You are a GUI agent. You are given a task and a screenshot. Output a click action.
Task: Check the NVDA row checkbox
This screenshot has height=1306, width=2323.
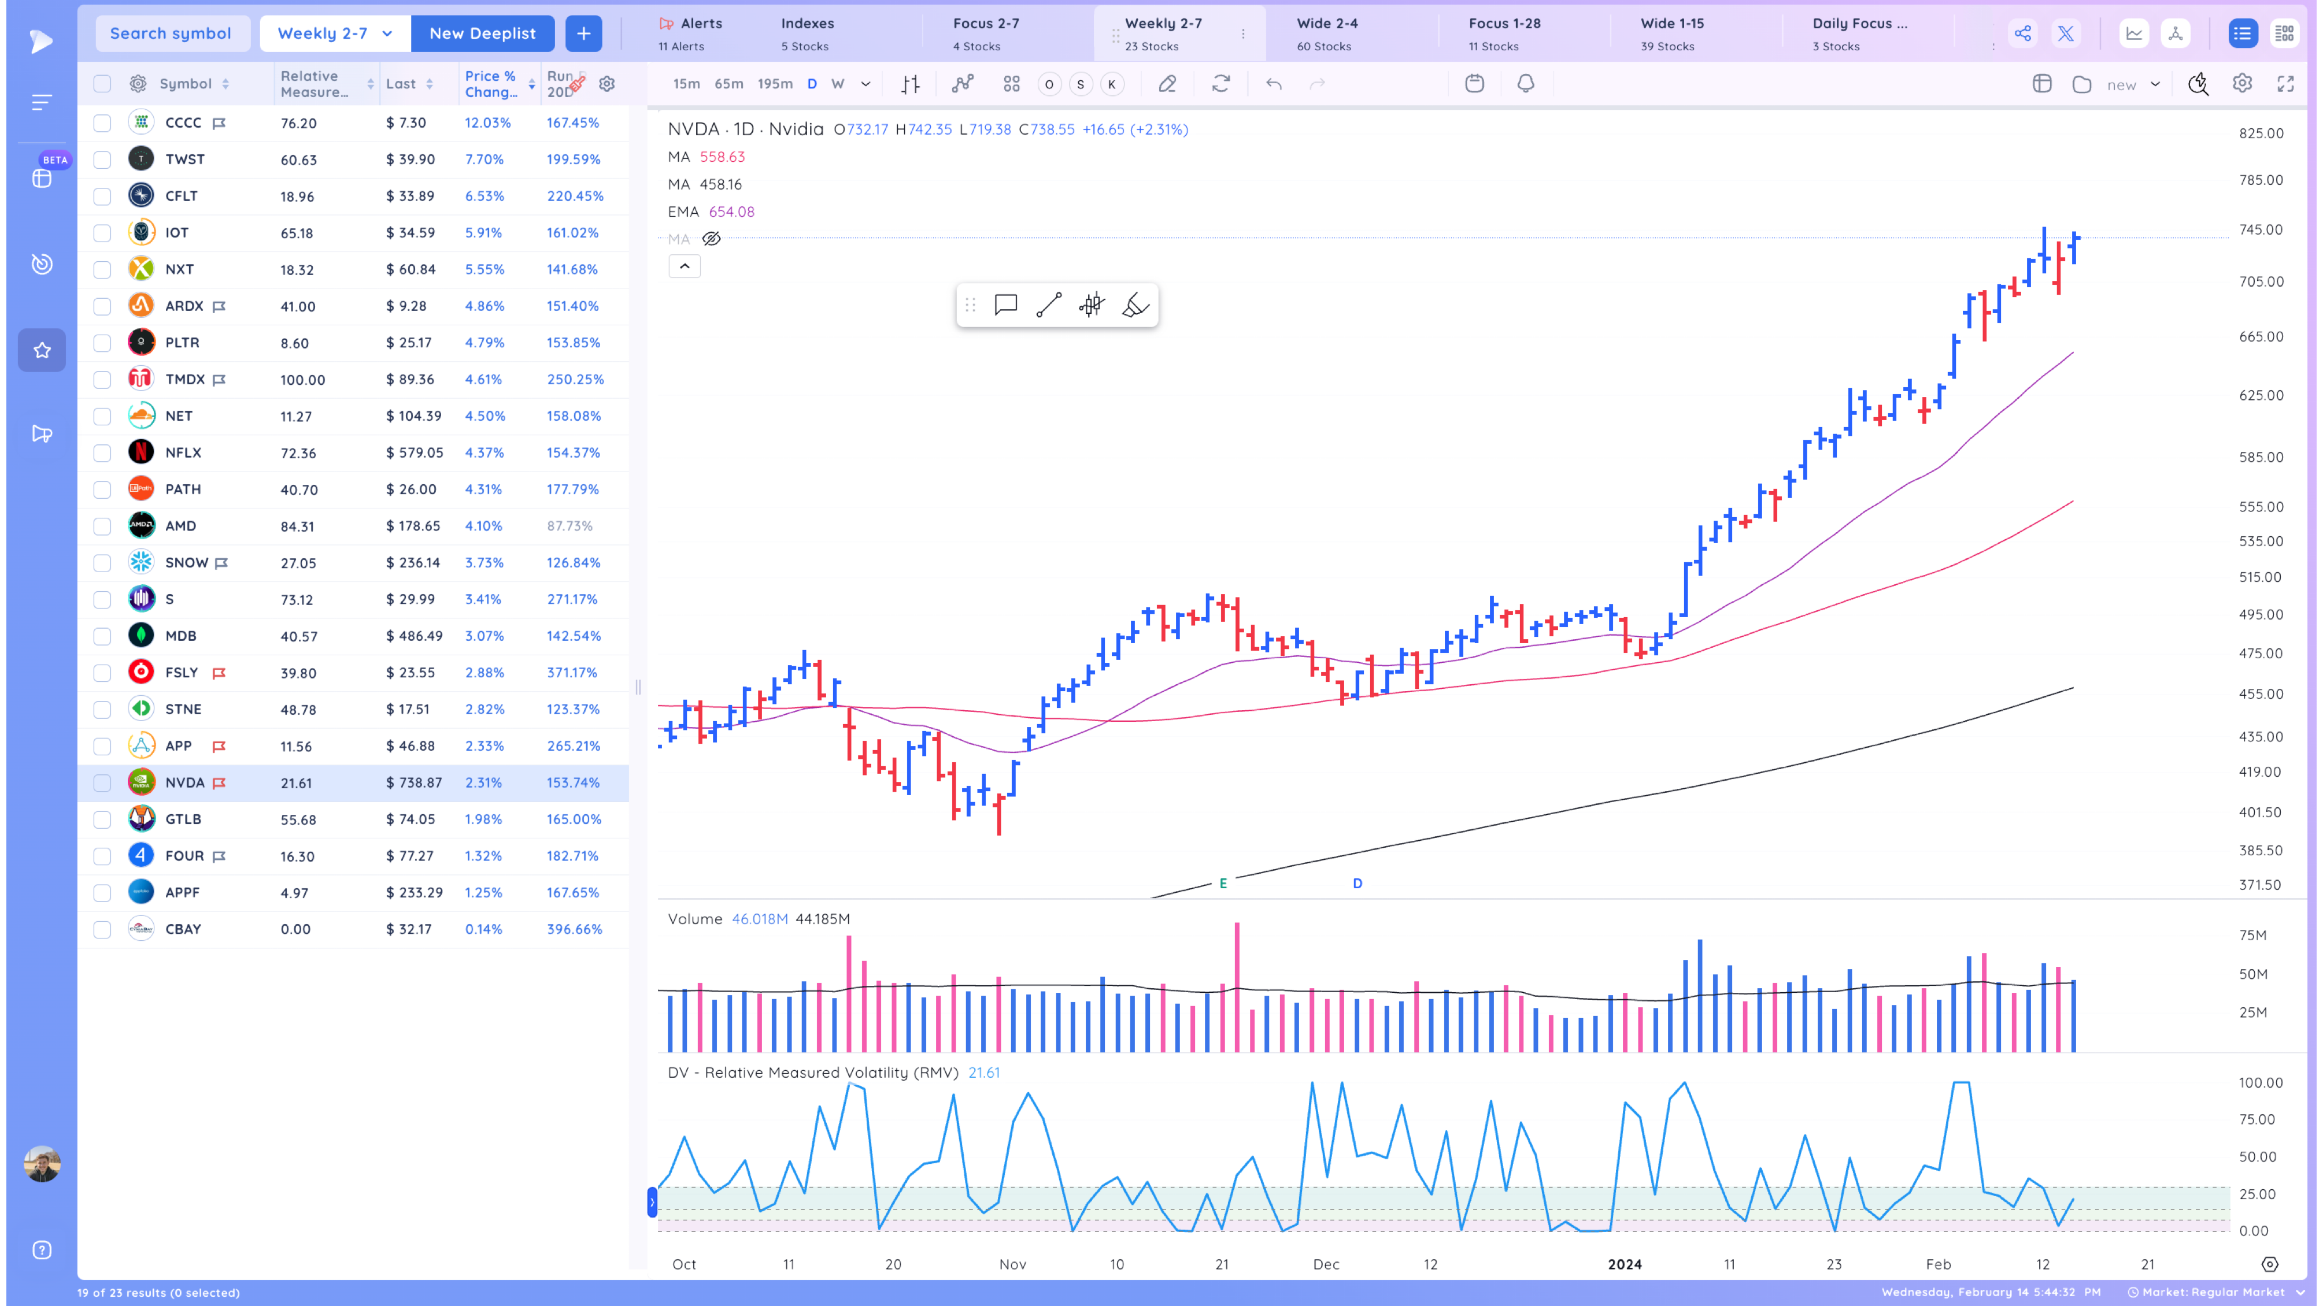pyautogui.click(x=102, y=782)
